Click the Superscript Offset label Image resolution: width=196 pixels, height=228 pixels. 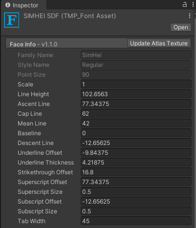[x=42, y=182]
